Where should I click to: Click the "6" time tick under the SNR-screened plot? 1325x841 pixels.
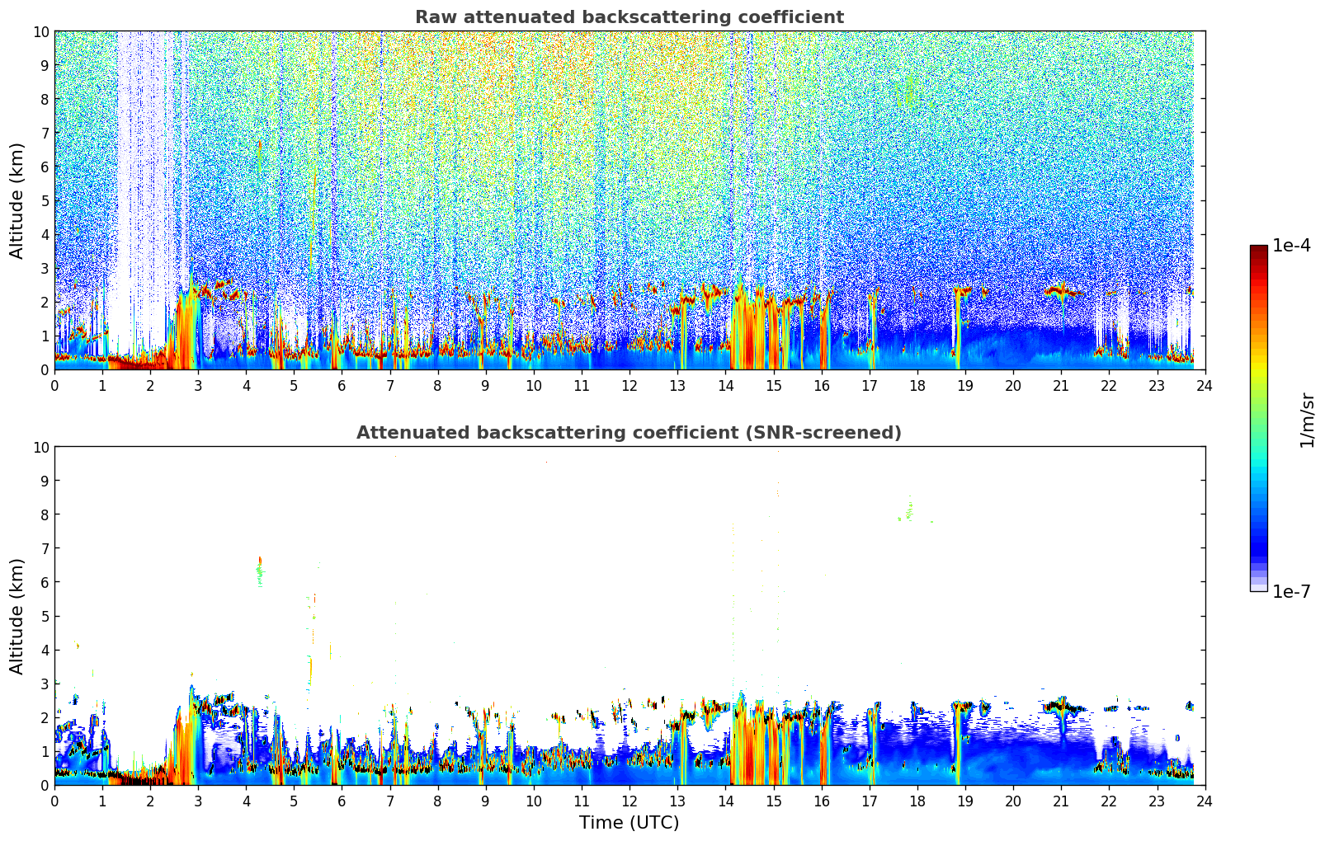pos(342,801)
